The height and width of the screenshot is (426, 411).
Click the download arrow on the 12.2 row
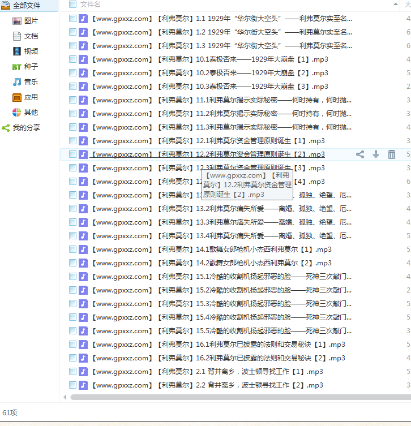(376, 154)
